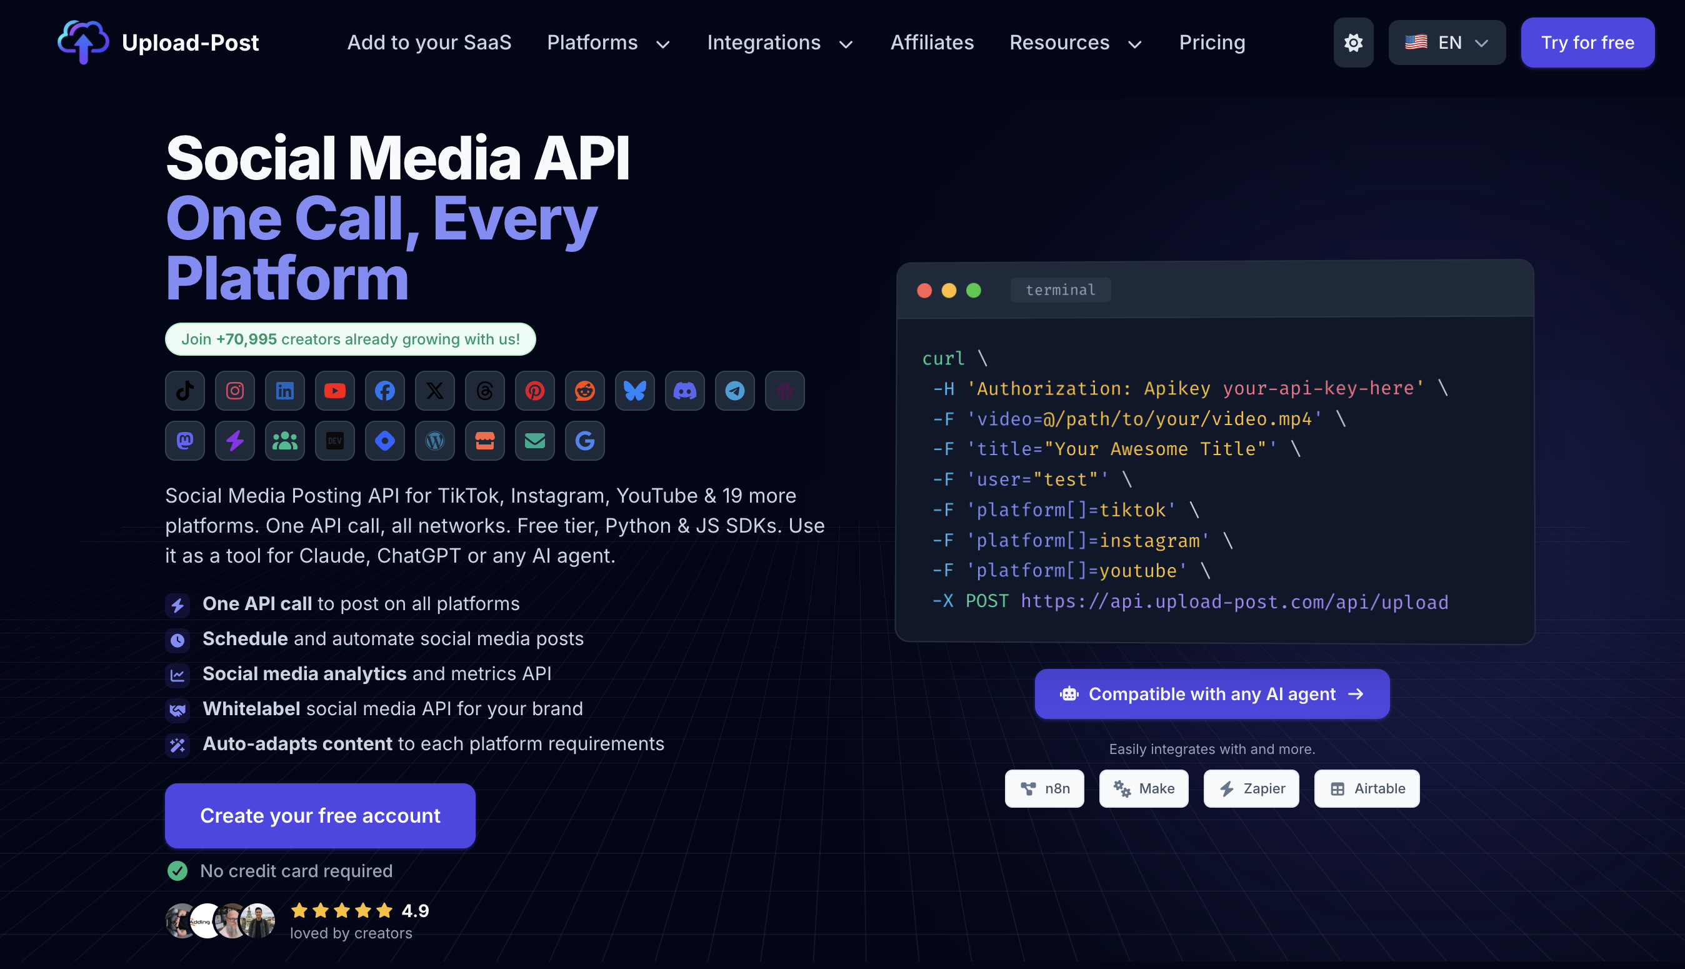Click the green checkmark beside No credit card required
This screenshot has height=969, width=1685.
tap(177, 871)
